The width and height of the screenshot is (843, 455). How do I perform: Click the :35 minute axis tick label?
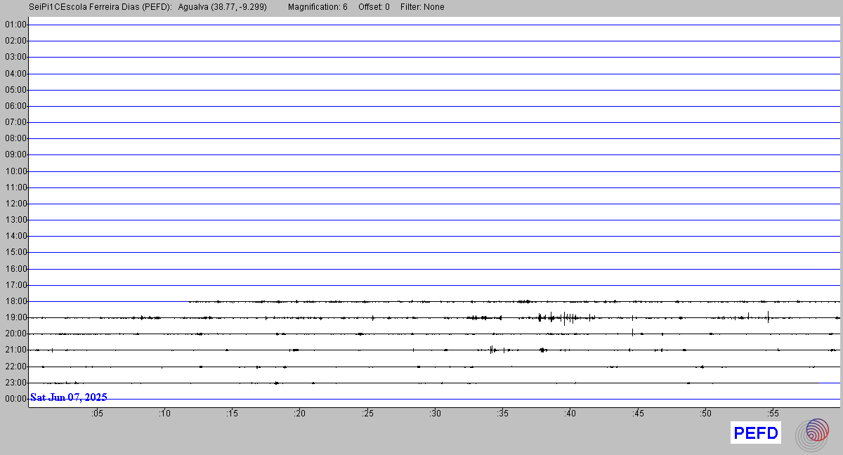[502, 414]
